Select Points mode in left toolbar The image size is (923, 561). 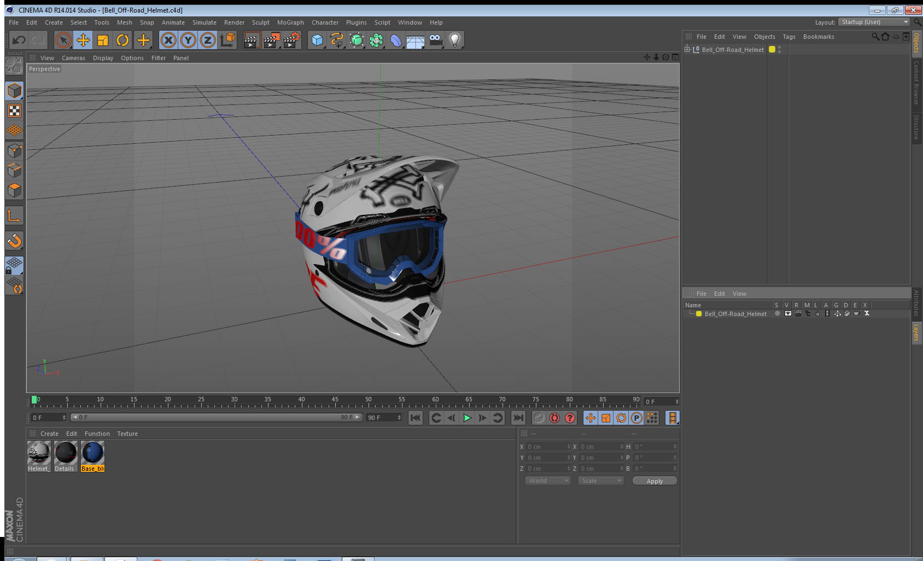(x=14, y=150)
